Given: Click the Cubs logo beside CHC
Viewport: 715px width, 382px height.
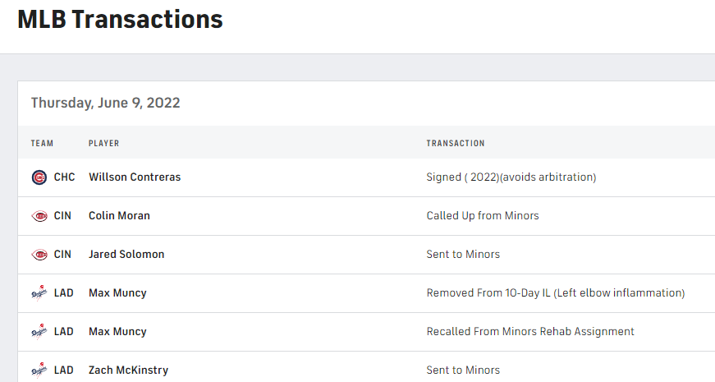Looking at the screenshot, I should tap(39, 177).
